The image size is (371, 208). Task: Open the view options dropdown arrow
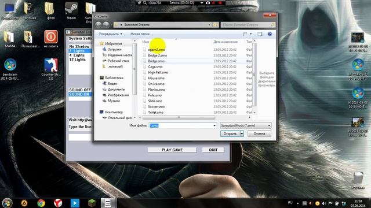tap(251, 34)
